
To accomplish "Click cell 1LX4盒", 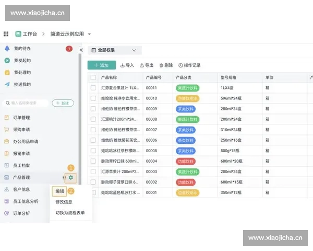I will (227, 88).
